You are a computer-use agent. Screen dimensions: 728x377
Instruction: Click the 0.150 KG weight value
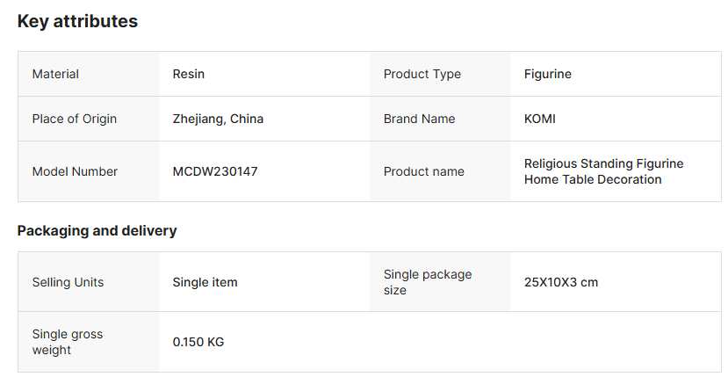pyautogui.click(x=198, y=342)
